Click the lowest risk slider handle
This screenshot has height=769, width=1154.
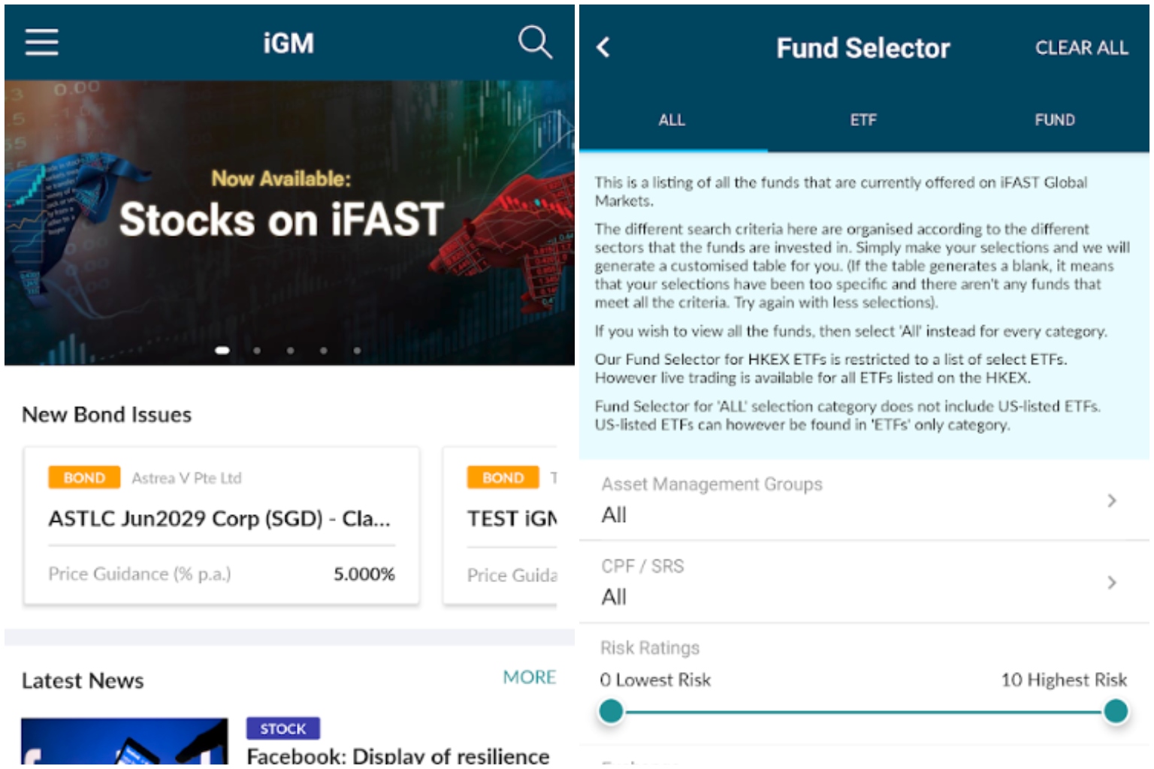[612, 711]
